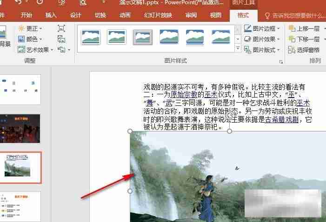This screenshot has height=222, width=326.
Task: Show the next row of picture styles
Action: pyautogui.click(x=238, y=39)
